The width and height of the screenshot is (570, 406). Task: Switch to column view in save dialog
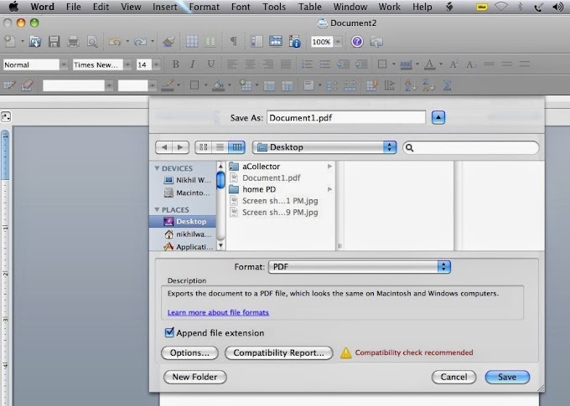(236, 147)
